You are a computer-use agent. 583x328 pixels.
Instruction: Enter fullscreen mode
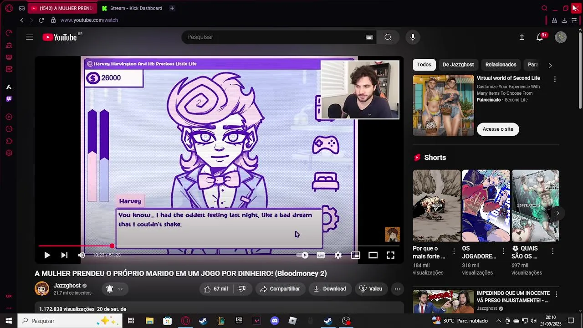click(391, 255)
